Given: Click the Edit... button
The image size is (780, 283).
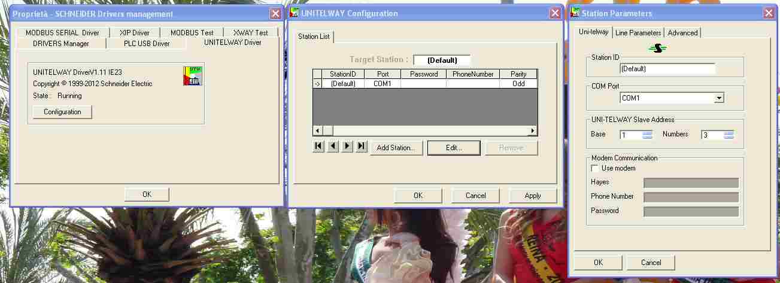Looking at the screenshot, I should [x=454, y=148].
